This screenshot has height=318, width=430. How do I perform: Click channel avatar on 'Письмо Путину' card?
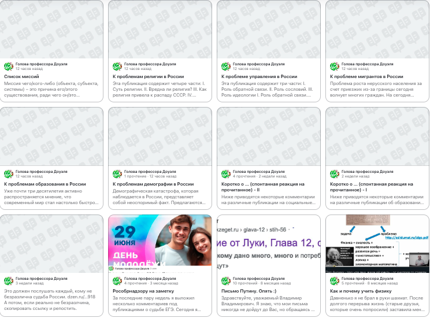[x=226, y=280]
